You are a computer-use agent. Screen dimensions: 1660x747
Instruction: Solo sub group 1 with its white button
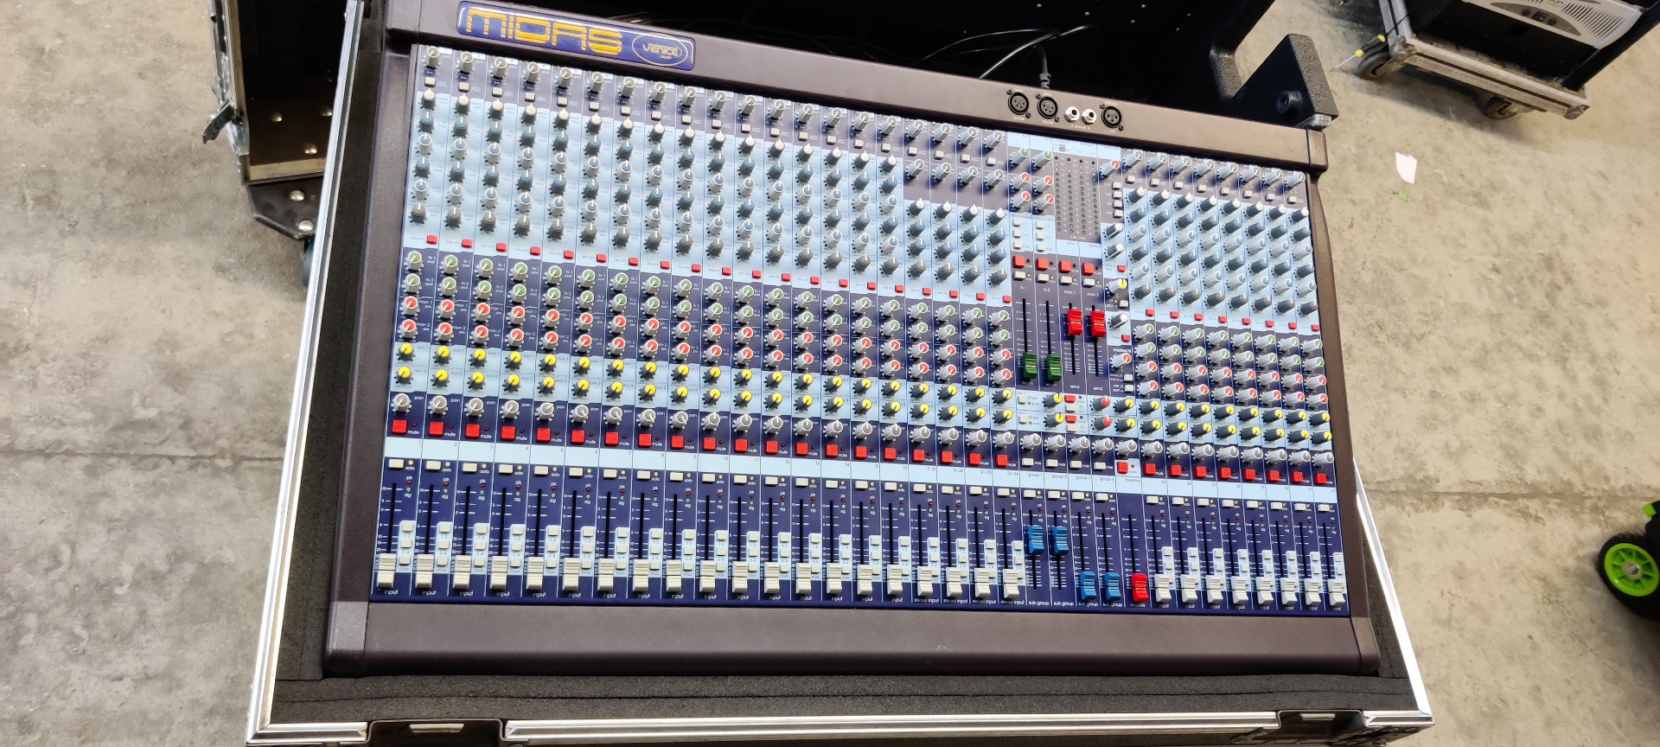1028,494
